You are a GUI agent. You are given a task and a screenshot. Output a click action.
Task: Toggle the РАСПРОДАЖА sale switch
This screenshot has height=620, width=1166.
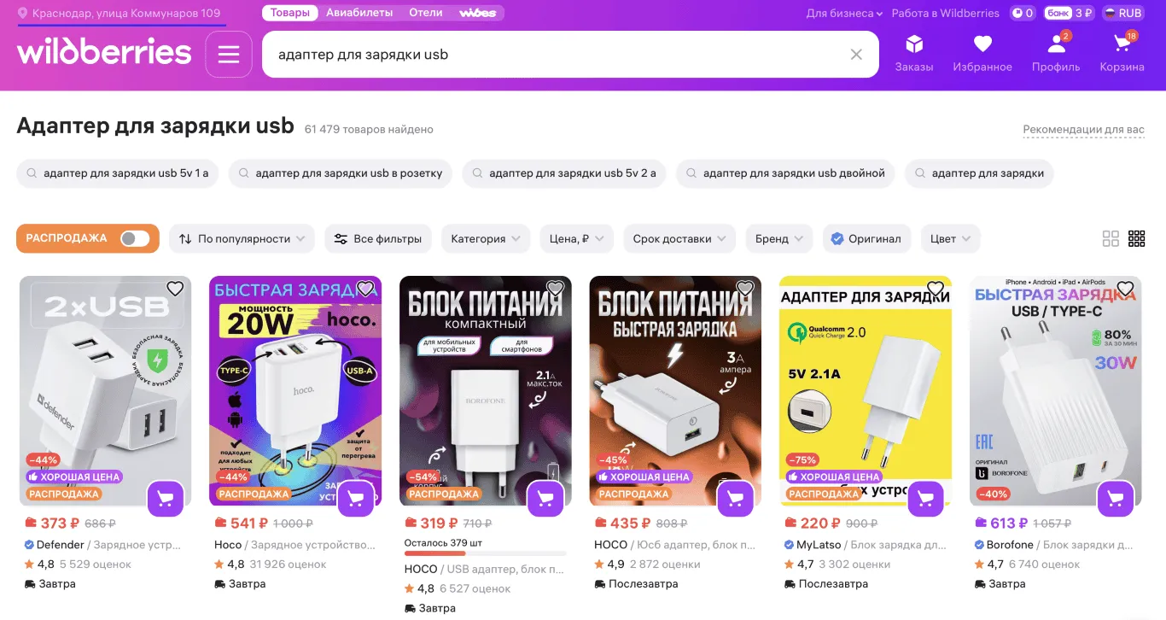pyautogui.click(x=135, y=238)
